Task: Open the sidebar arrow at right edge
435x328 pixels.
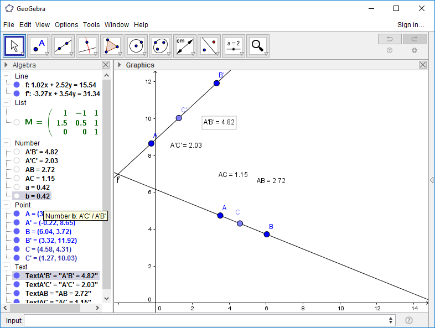Action: pyautogui.click(x=432, y=180)
